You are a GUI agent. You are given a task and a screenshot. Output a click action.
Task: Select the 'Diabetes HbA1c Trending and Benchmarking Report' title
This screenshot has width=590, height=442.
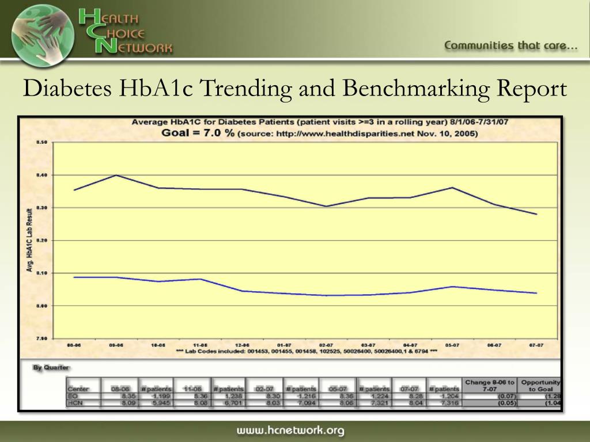point(294,88)
